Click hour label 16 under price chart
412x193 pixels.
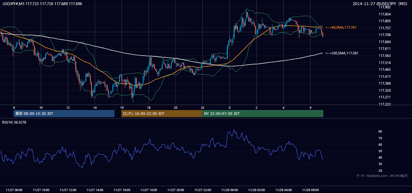122,107
